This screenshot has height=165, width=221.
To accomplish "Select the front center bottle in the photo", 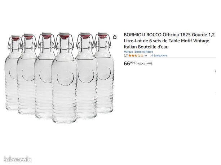I will (65, 78).
